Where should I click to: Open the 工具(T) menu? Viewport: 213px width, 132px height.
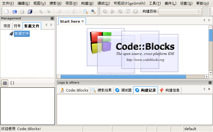click(155, 3)
